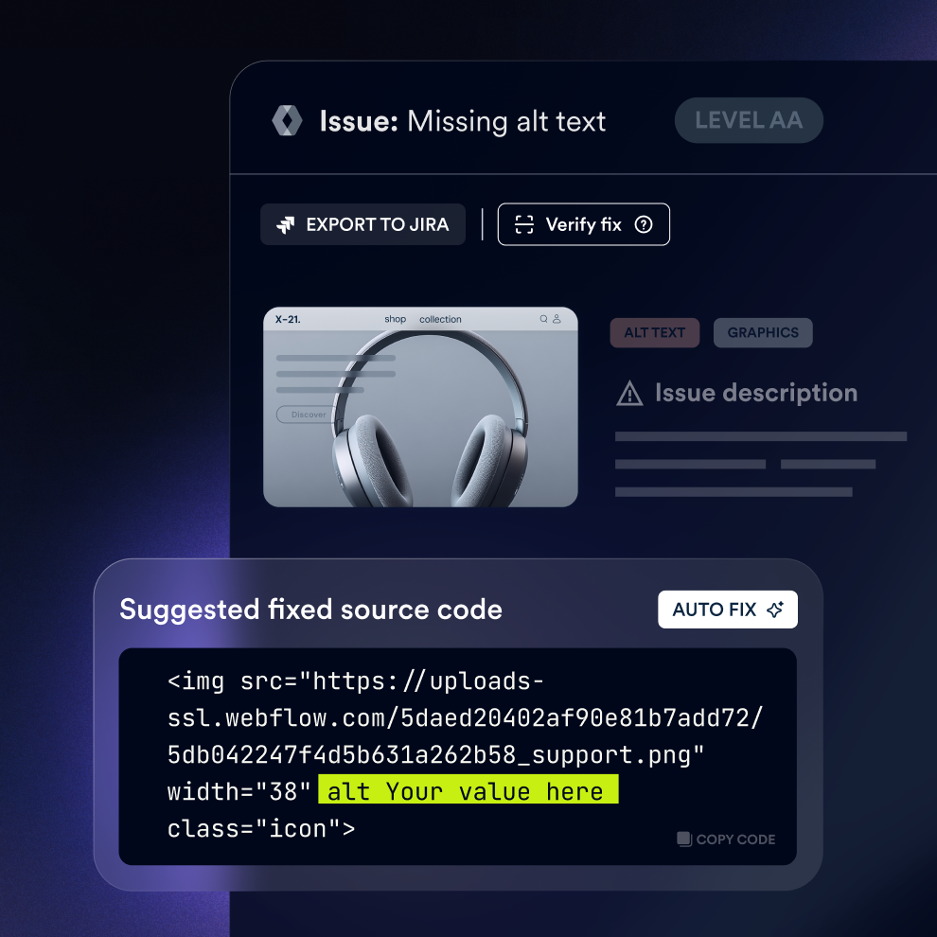The image size is (937, 937).
Task: Click the Jira logo icon in export button
Action: [x=285, y=225]
